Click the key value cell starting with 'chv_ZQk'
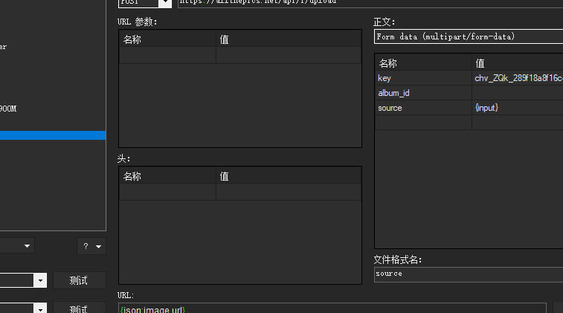The image size is (563, 313). (517, 78)
